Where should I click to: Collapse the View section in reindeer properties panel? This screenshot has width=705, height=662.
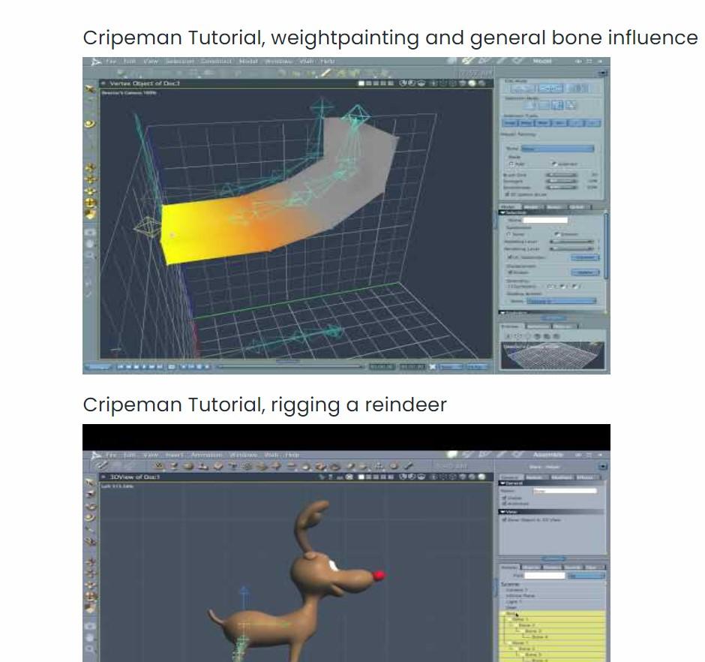[x=502, y=512]
